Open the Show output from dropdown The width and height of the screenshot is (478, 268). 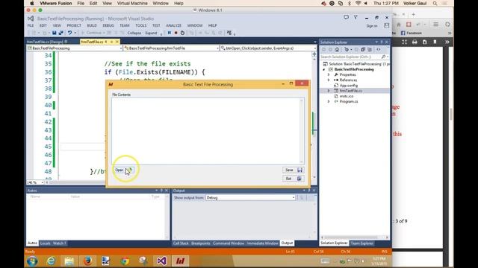click(x=251, y=198)
